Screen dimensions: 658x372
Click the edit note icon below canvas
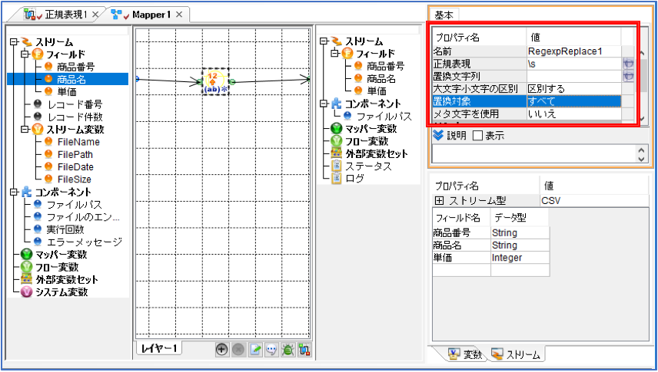pos(255,350)
